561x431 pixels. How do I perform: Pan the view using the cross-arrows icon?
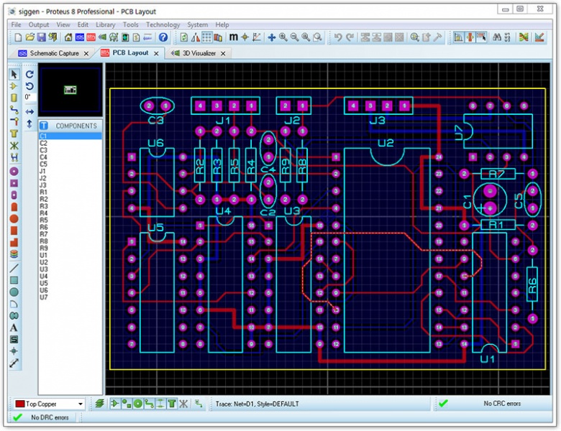(272, 37)
